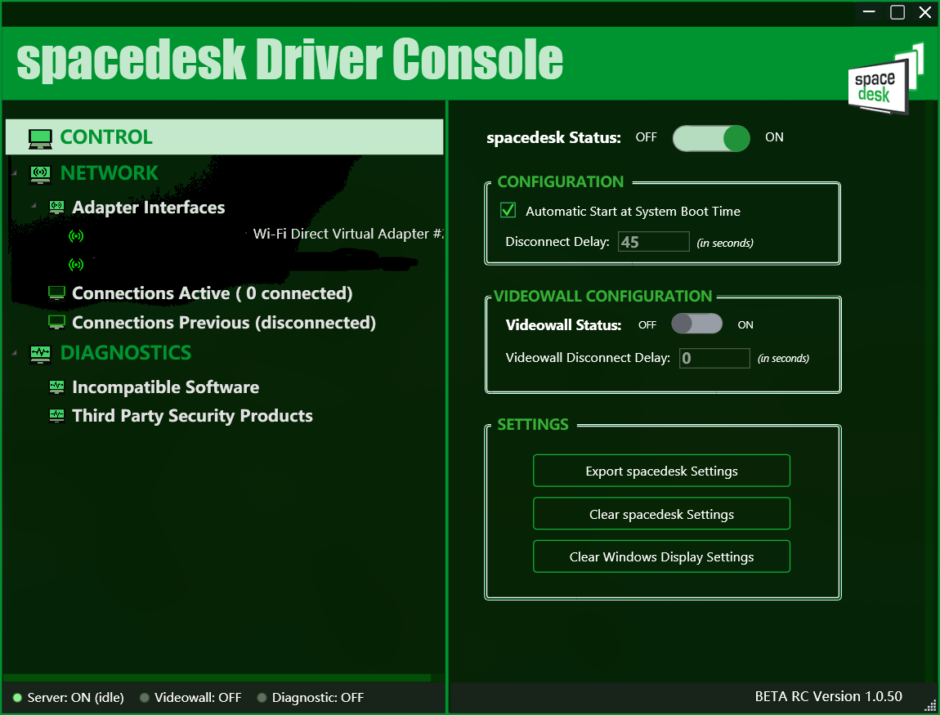Select the Incompatible Software icon
Image resolution: width=940 pixels, height=715 pixels.
(56, 386)
